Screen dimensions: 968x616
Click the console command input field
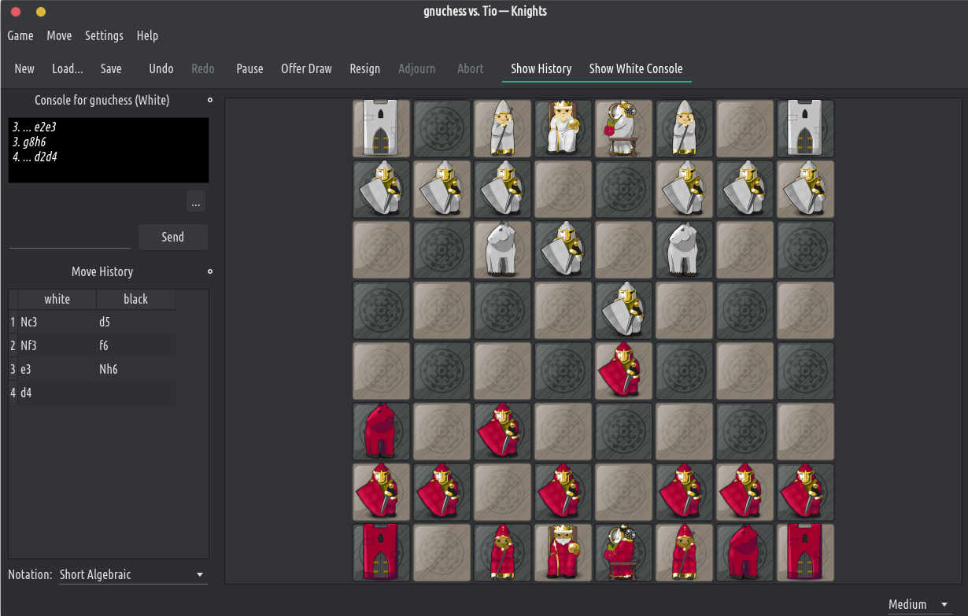coord(70,237)
